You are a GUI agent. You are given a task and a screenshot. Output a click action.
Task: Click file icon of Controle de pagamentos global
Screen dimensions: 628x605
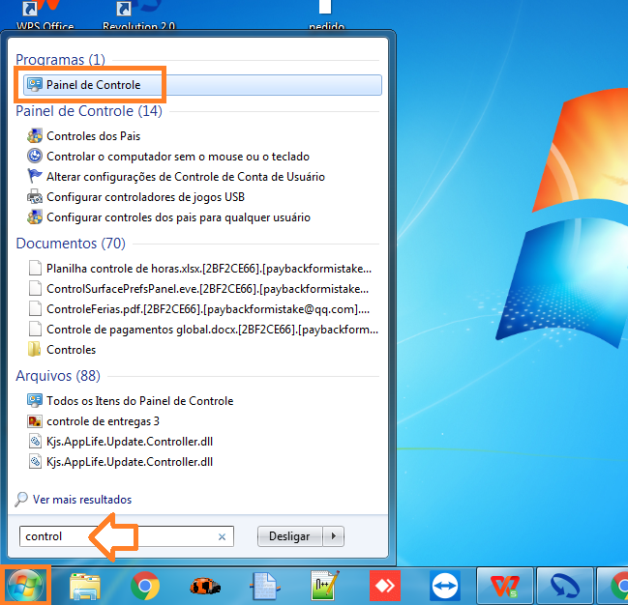click(x=35, y=330)
